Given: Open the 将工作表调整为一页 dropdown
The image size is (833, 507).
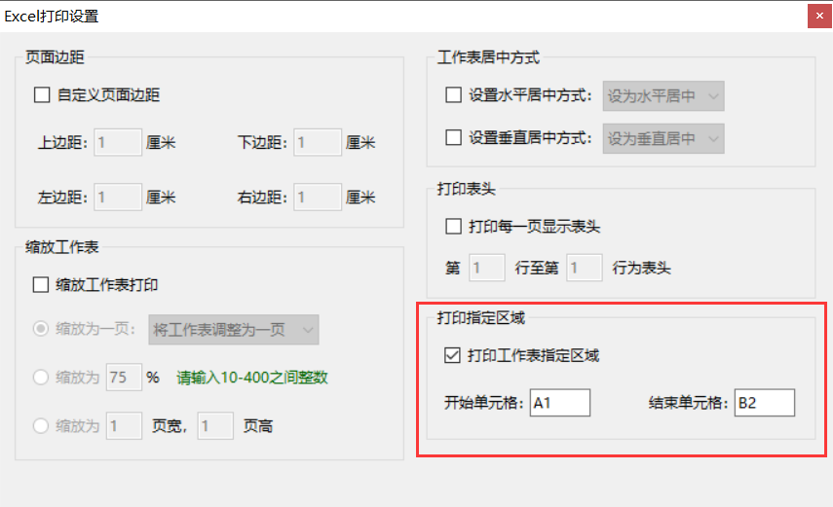Looking at the screenshot, I should point(234,330).
